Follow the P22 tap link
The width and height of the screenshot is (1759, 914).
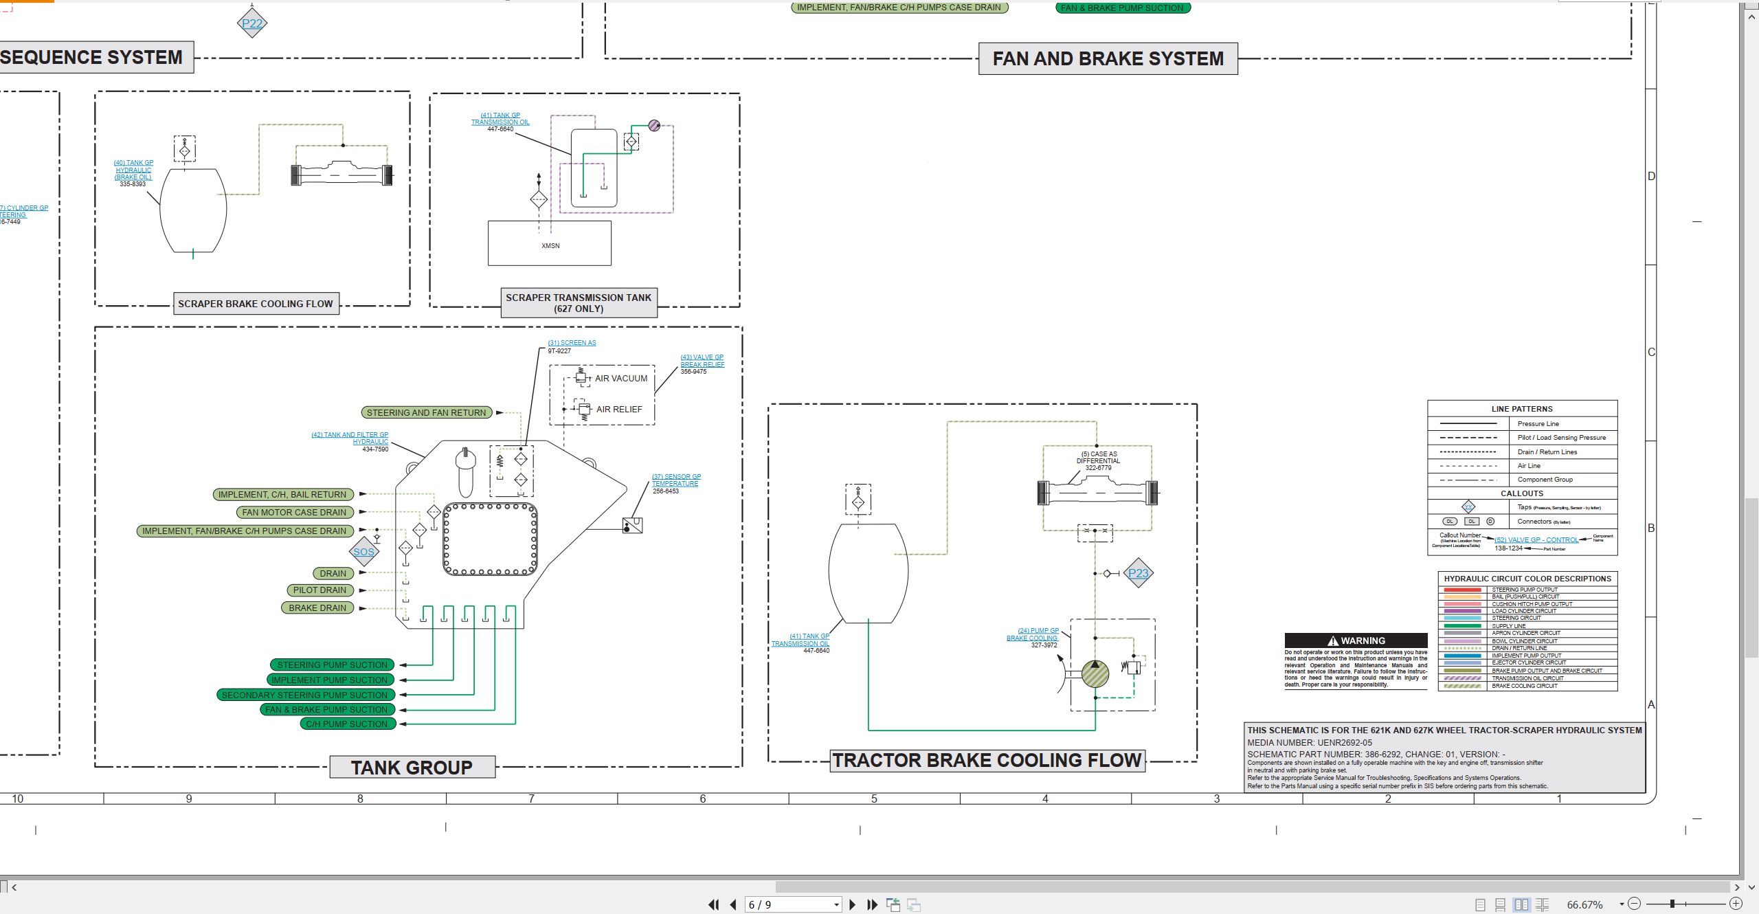tap(252, 23)
